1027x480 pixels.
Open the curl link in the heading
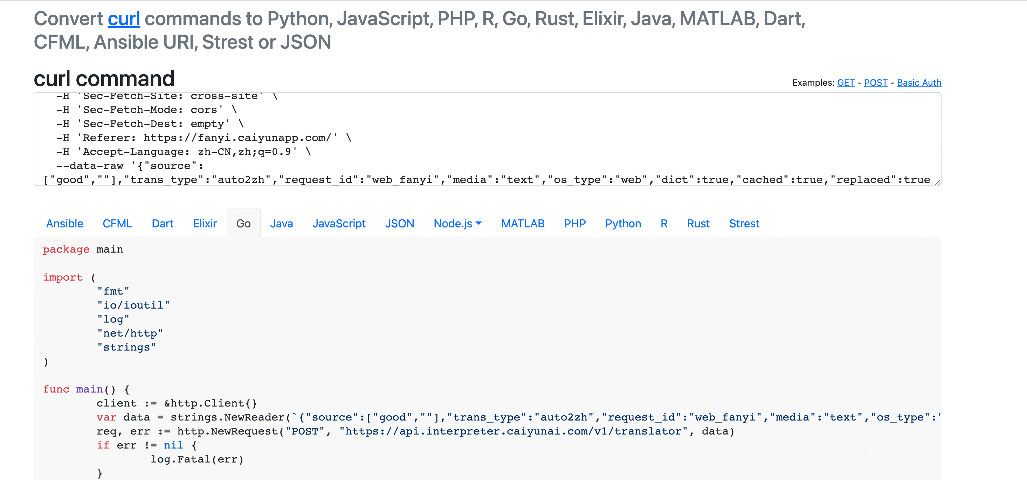[124, 19]
